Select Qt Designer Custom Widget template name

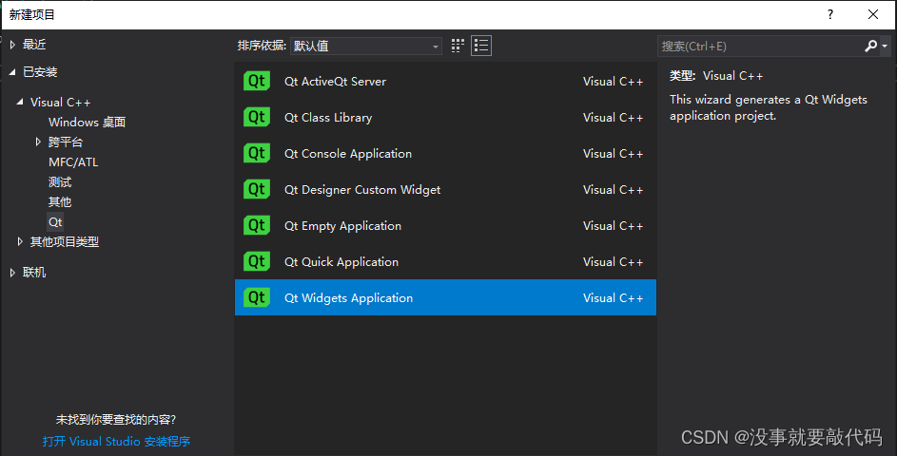(362, 189)
